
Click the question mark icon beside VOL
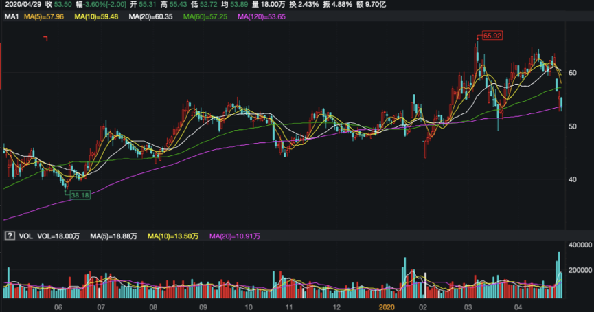tap(9, 236)
